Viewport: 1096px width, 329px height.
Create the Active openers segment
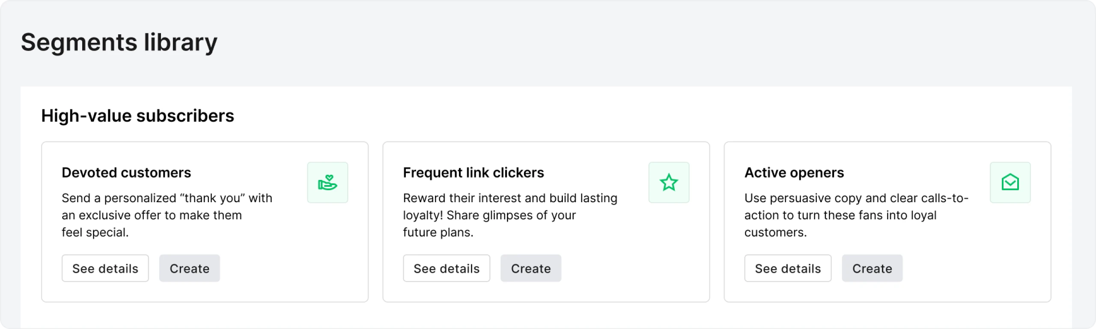pyautogui.click(x=872, y=269)
